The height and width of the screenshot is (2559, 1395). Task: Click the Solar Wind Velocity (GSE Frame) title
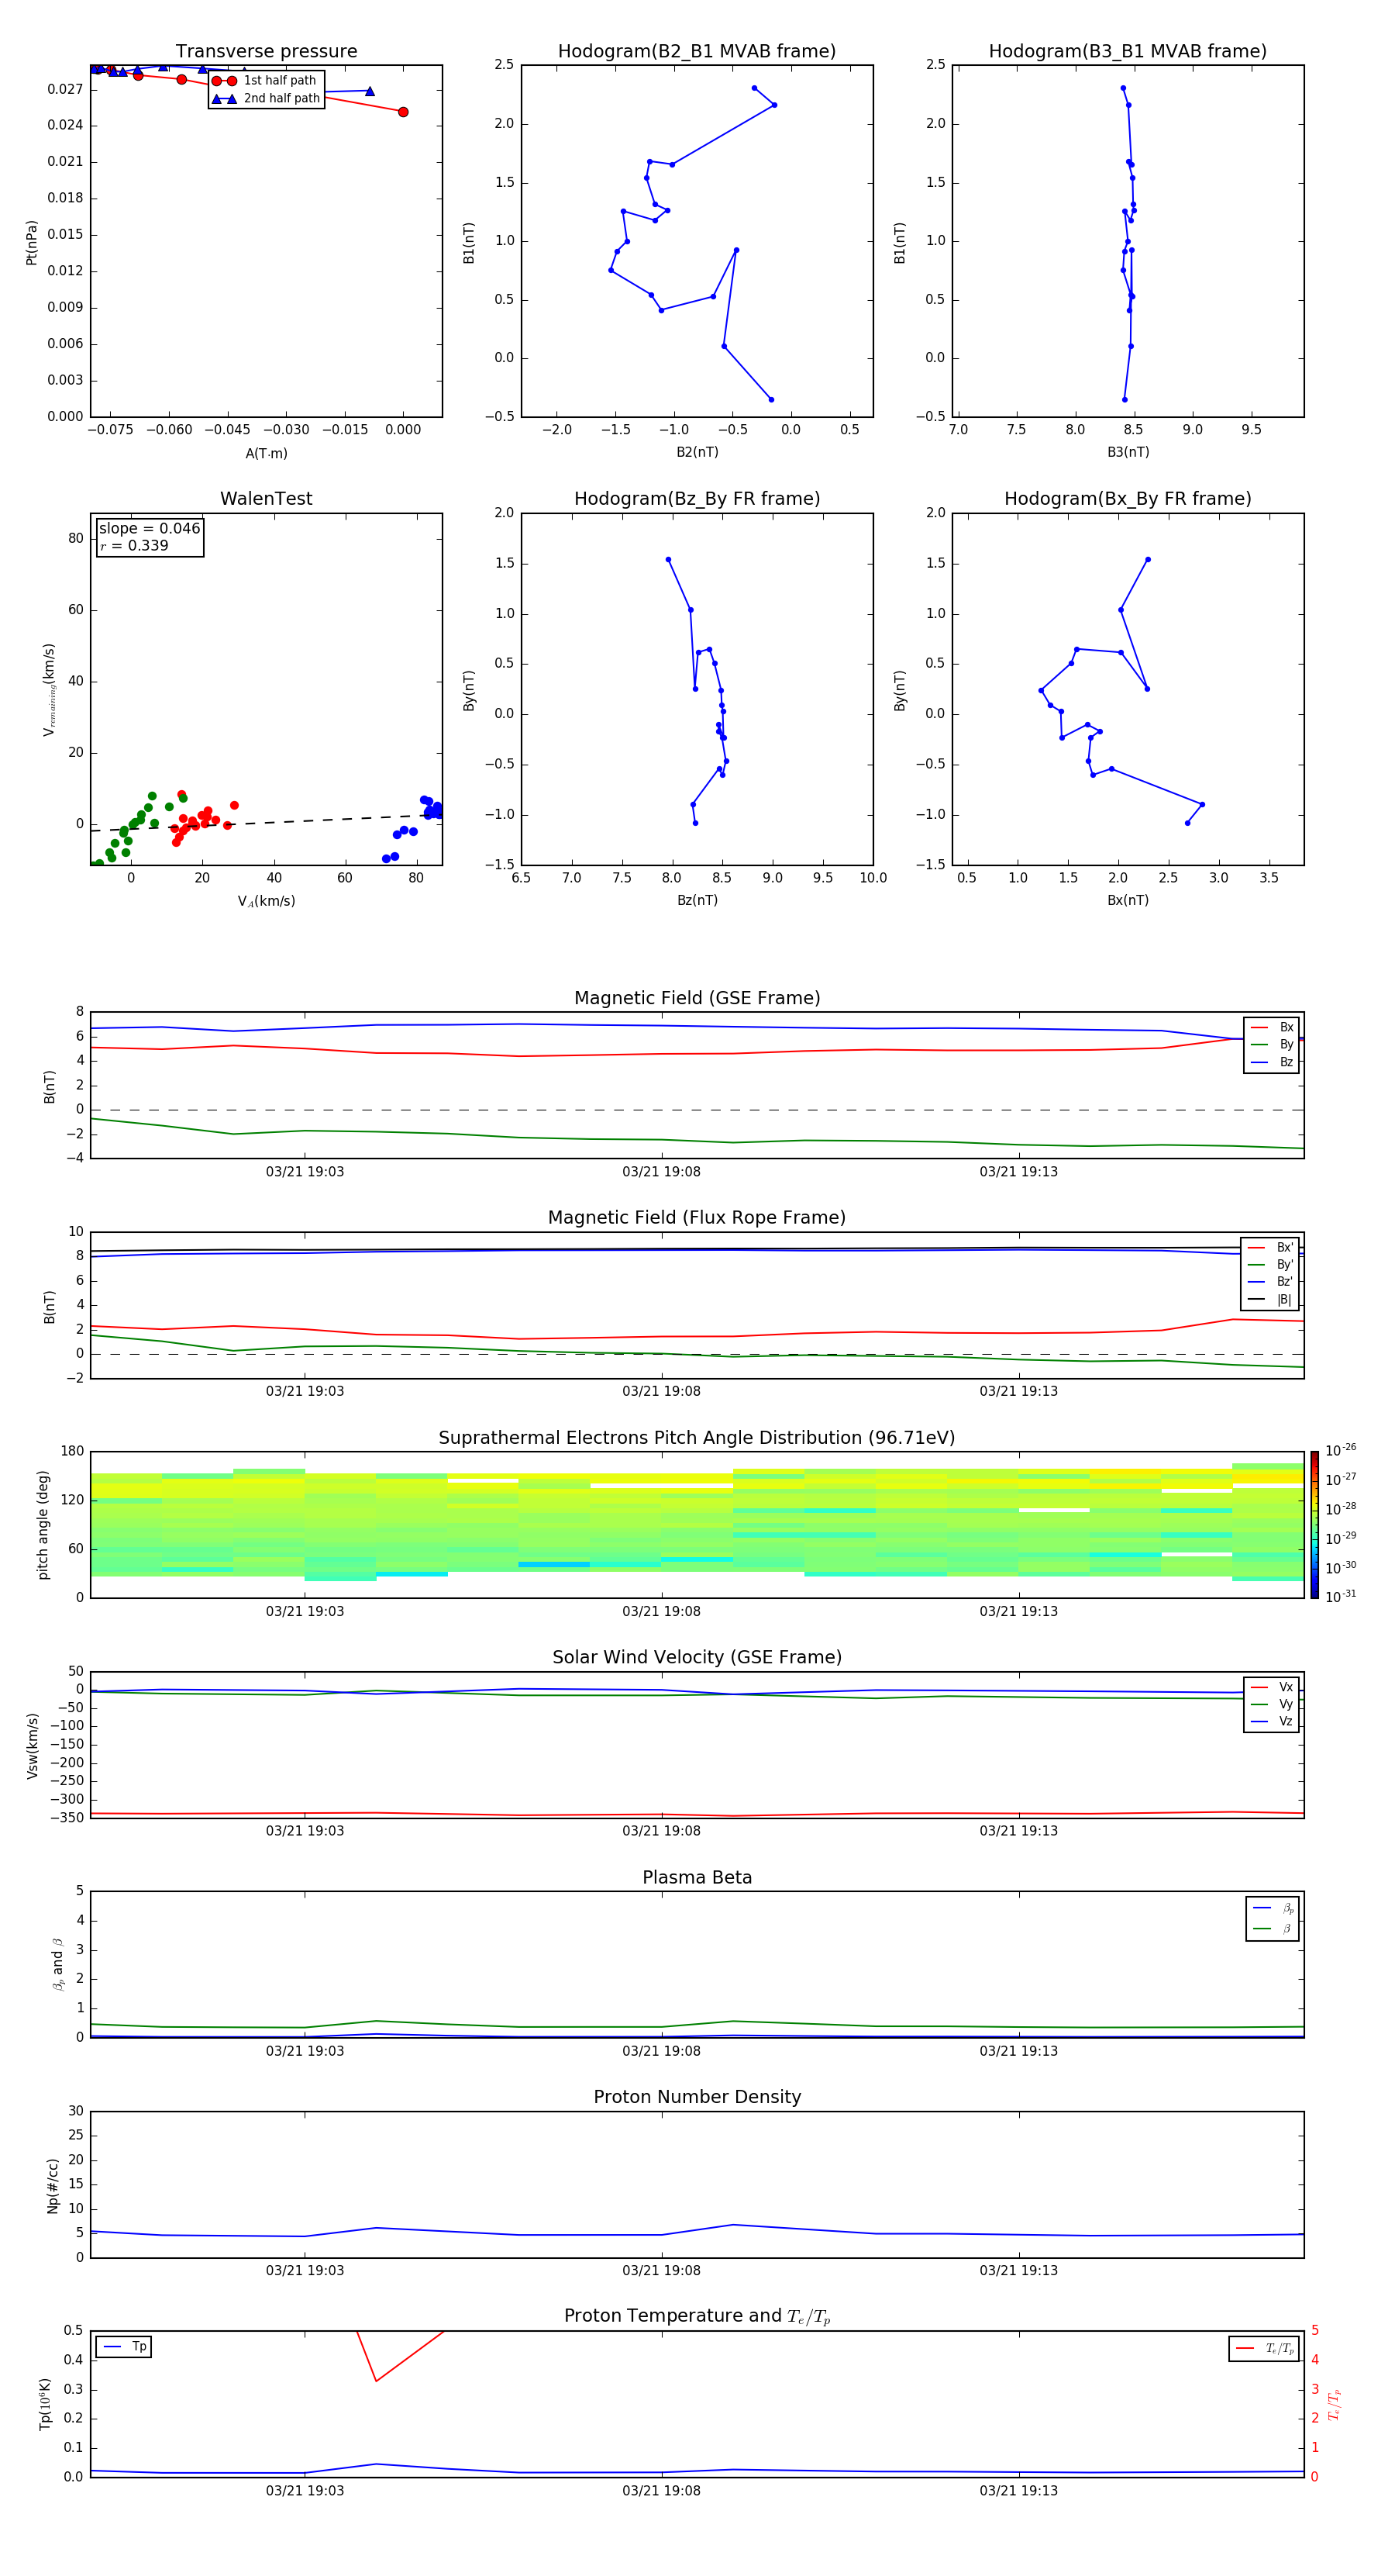(x=697, y=1658)
